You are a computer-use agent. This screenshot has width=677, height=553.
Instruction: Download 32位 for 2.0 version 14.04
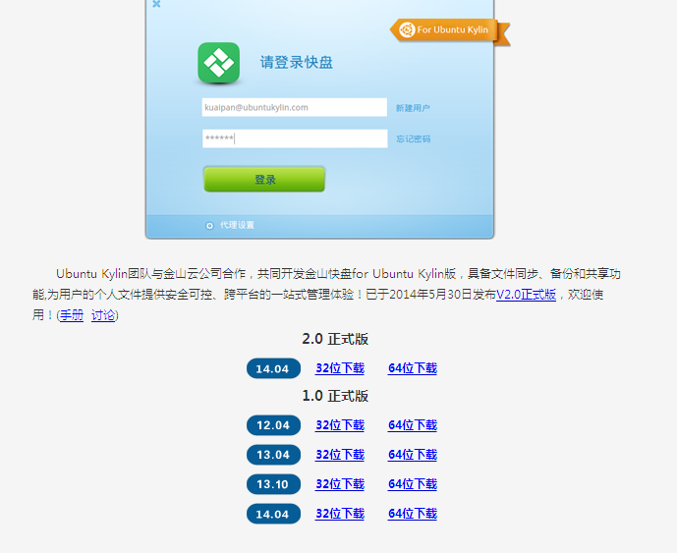click(x=340, y=368)
